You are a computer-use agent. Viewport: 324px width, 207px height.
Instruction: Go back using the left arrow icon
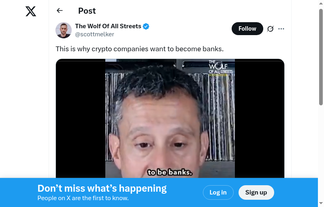60,10
